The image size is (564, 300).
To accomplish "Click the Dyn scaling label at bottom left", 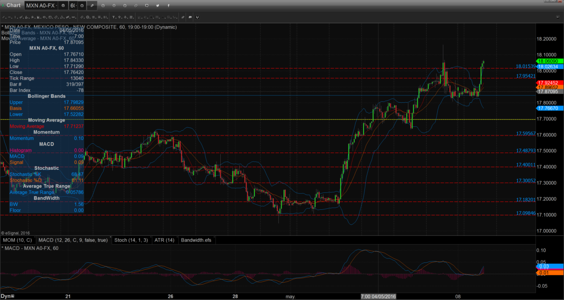I will coord(5,297).
